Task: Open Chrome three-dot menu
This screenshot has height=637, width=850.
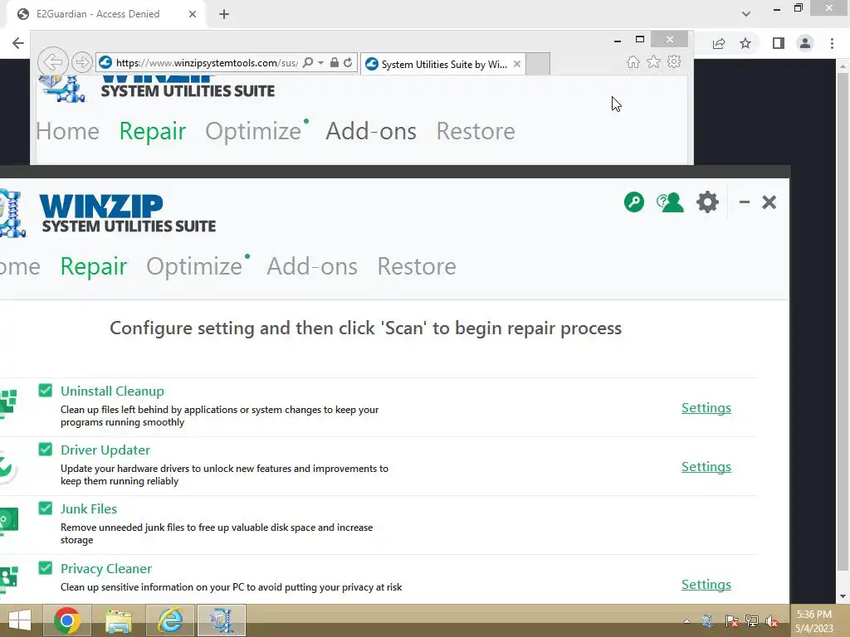Action: (x=832, y=43)
